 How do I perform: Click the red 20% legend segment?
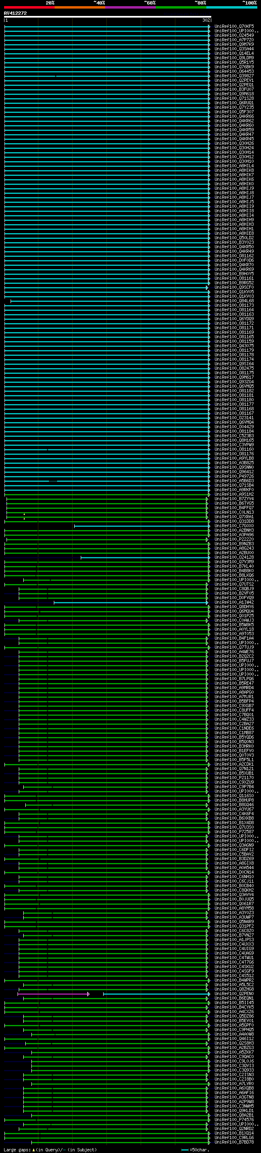(29, 7)
